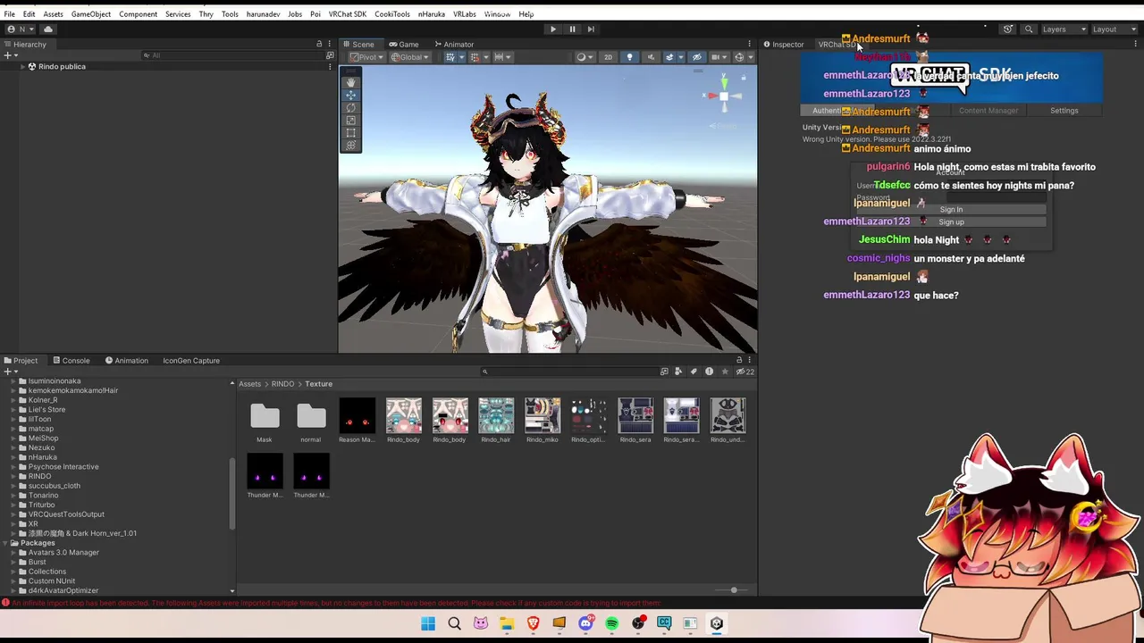Click the global search magnifier icon
Screen dimensions: 1144x643
pos(1030,29)
